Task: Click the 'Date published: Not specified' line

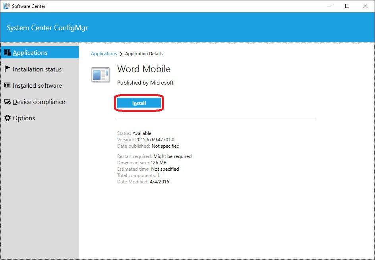Action: tap(148, 146)
